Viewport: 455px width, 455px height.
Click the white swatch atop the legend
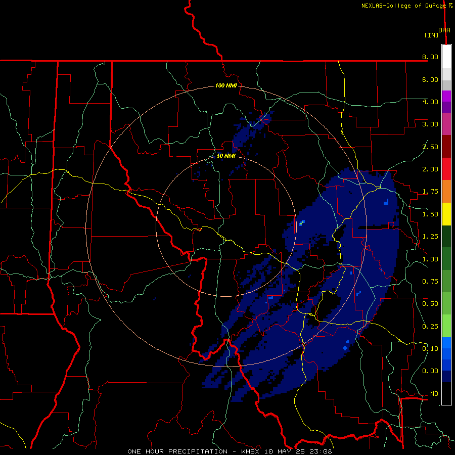[x=446, y=57]
